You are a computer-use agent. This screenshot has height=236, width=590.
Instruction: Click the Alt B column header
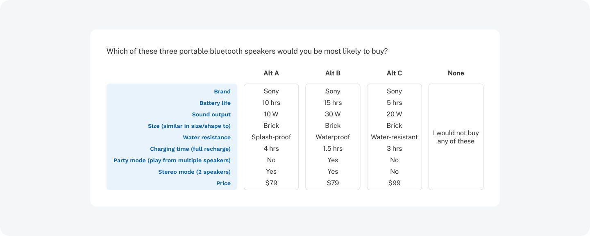pyautogui.click(x=333, y=73)
